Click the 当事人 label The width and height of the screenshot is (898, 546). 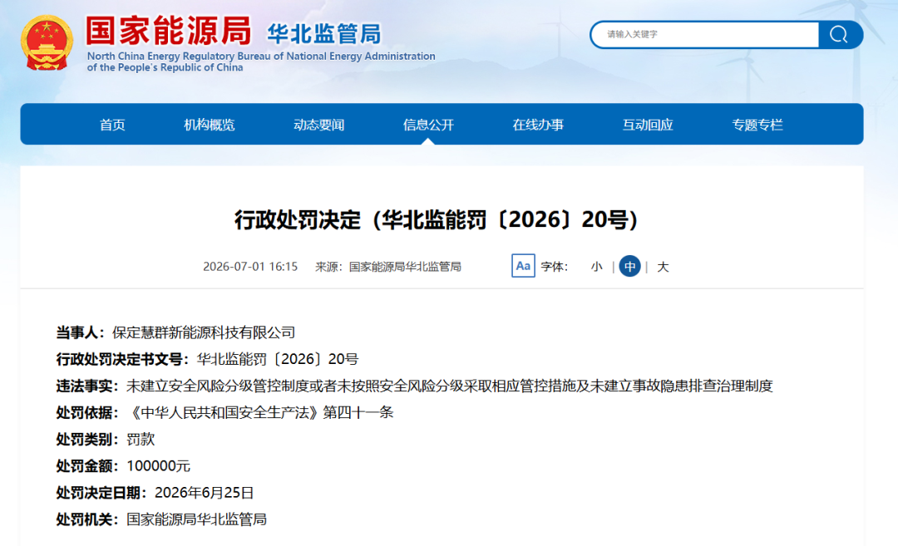(x=81, y=332)
